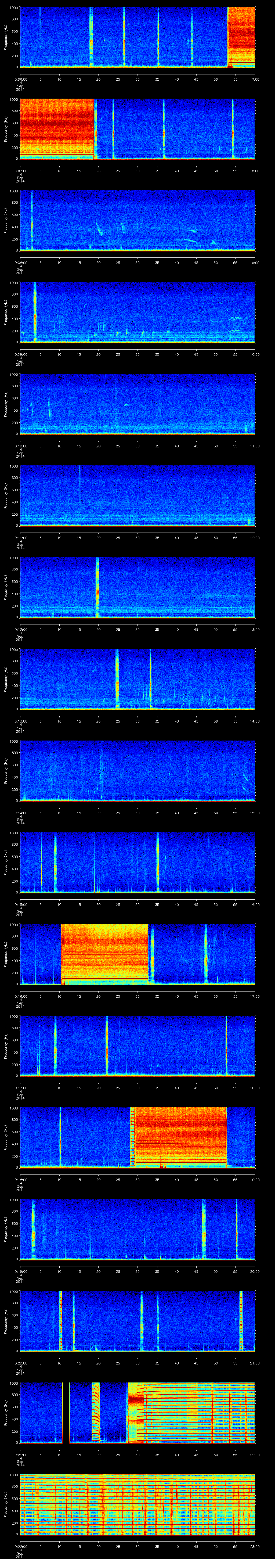
Task: Click the 7:00 end time label
Action: coord(255,79)
